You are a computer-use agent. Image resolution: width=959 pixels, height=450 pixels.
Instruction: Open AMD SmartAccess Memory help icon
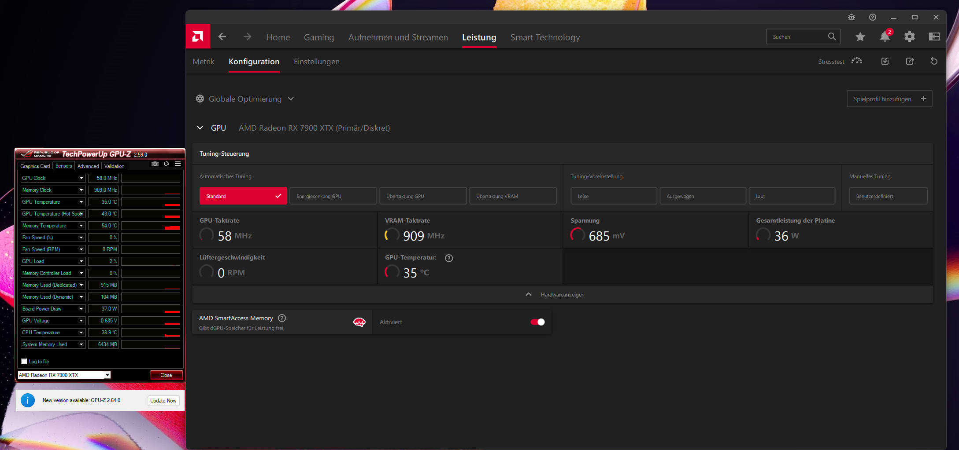(x=282, y=318)
